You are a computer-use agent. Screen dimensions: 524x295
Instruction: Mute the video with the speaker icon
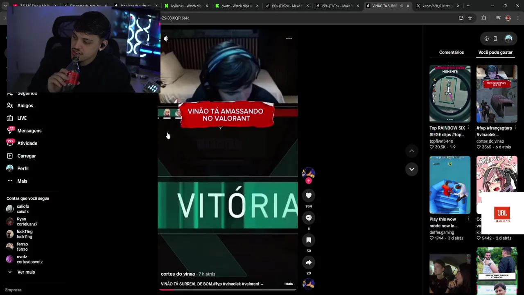click(x=166, y=39)
